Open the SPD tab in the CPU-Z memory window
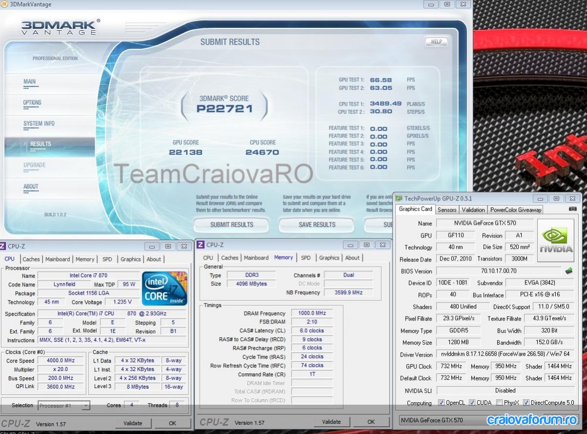Image resolution: width=587 pixels, height=434 pixels. click(306, 258)
